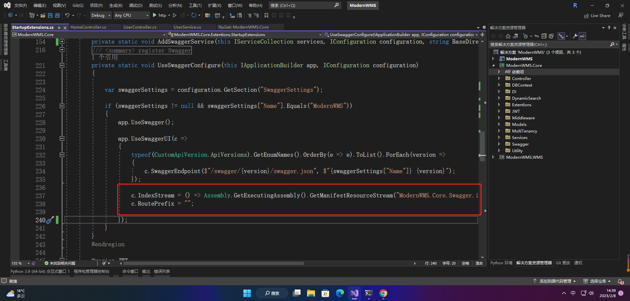Open the Git(G) menu
The height and width of the screenshot is (301, 630).
point(78,6)
